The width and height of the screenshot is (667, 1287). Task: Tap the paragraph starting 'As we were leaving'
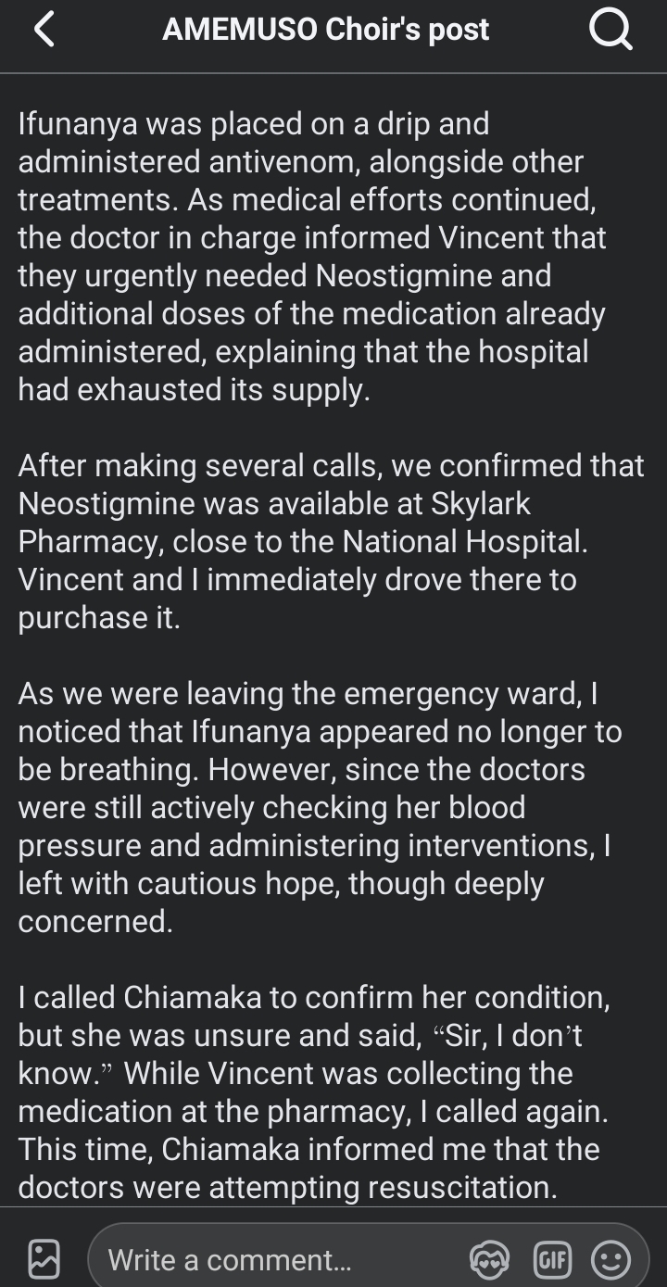click(x=320, y=807)
